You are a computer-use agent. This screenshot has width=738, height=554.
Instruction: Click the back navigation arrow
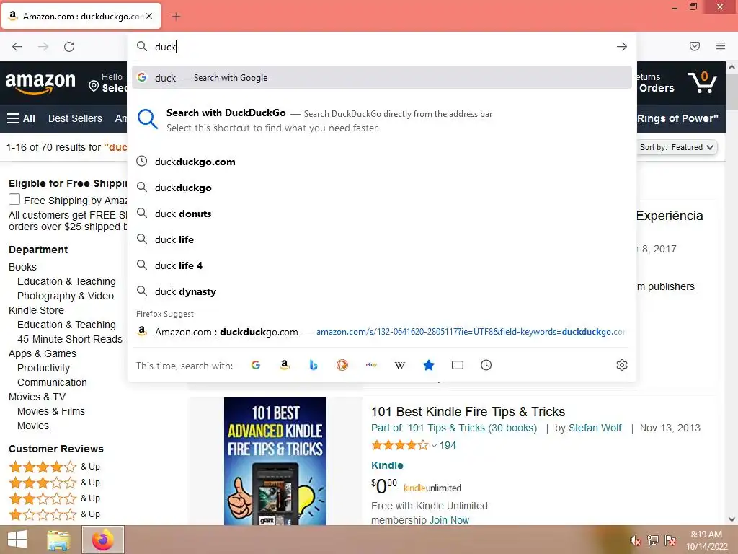[x=17, y=47]
